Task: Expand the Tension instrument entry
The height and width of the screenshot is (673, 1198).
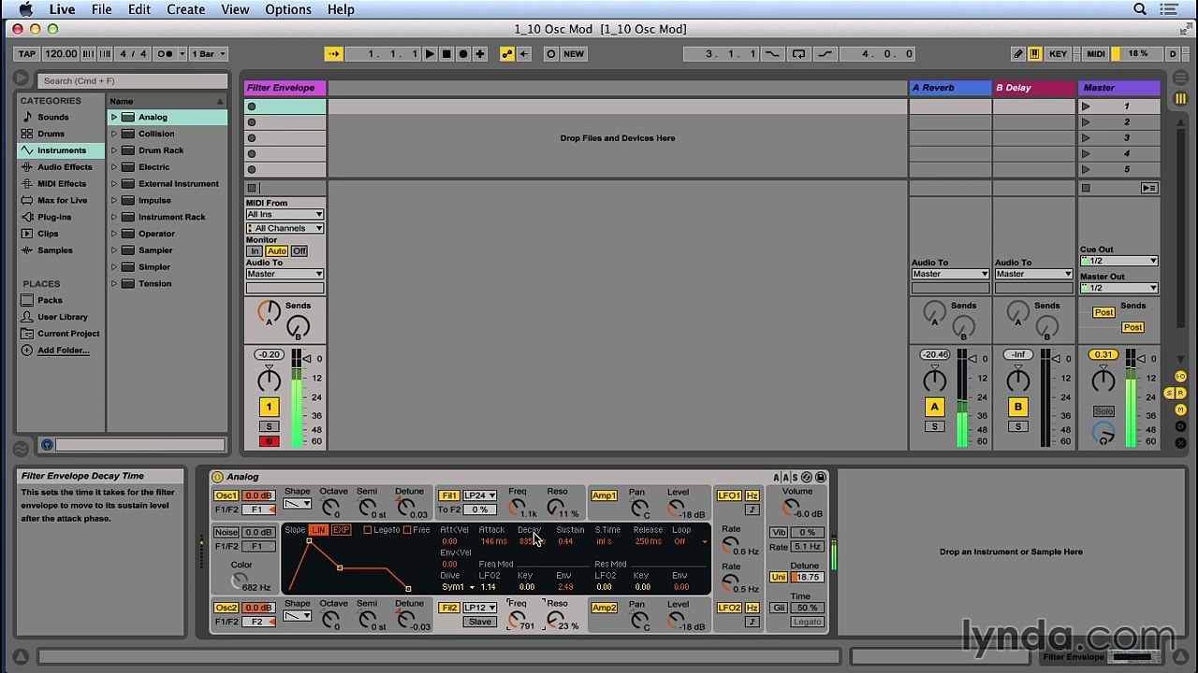Action: coord(114,283)
